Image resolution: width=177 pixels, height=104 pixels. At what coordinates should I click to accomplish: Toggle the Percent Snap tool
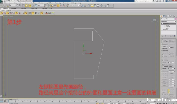click(x=61, y=6)
